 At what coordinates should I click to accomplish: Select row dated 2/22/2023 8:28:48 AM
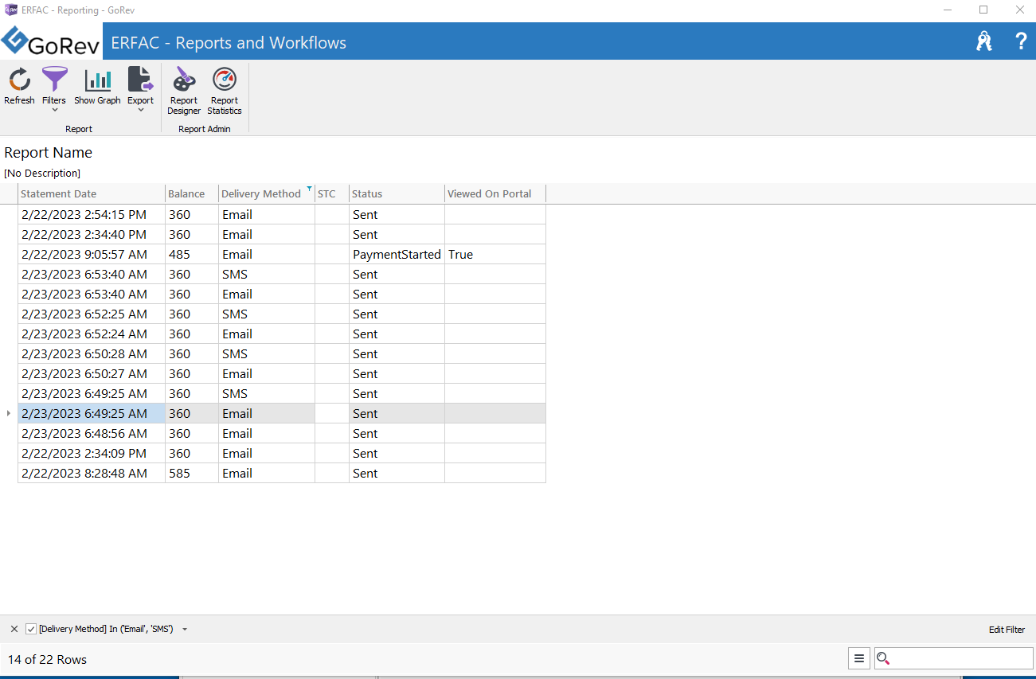point(282,474)
